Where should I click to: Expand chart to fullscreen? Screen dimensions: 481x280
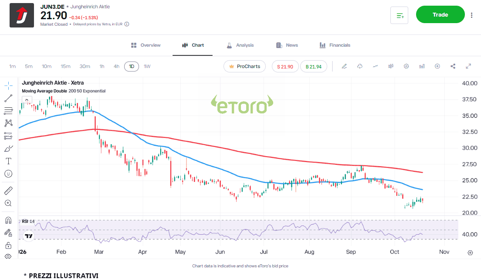468,66
